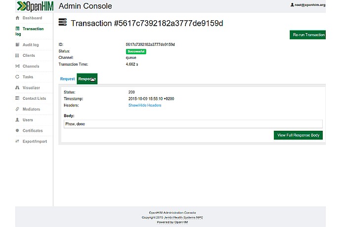Click the Certificates badge icon
This screenshot has width=341, height=227.
(17, 131)
